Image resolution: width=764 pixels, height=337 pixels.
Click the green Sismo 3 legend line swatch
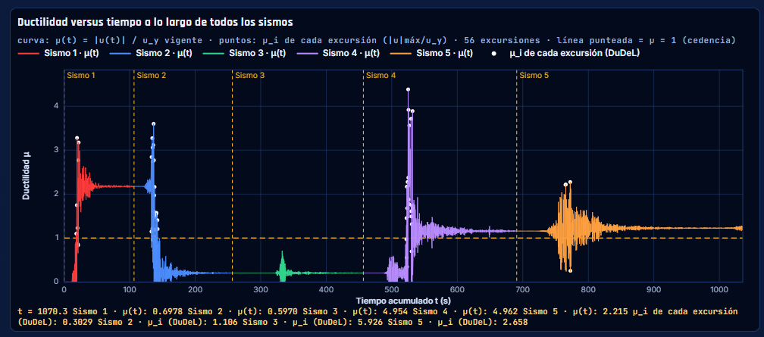(214, 53)
